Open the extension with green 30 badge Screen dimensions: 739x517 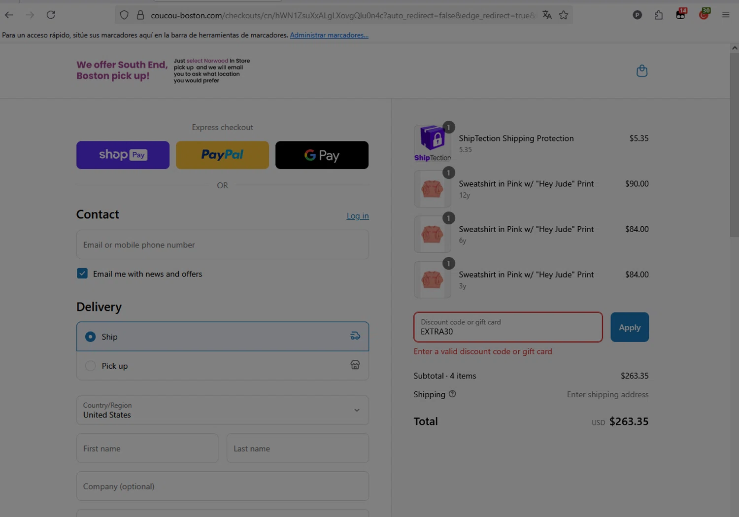[x=704, y=14]
